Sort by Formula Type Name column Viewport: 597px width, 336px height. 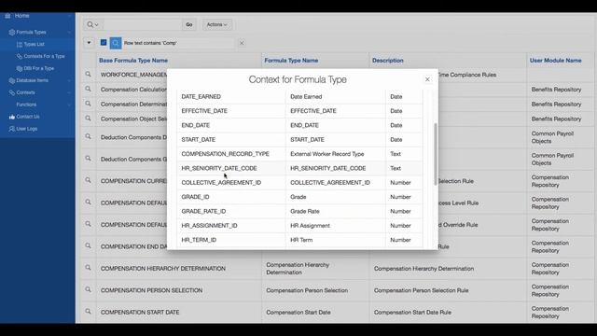[x=291, y=61]
